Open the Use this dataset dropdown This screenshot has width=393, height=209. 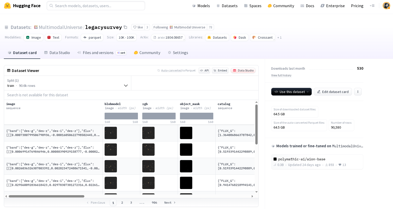(291, 92)
